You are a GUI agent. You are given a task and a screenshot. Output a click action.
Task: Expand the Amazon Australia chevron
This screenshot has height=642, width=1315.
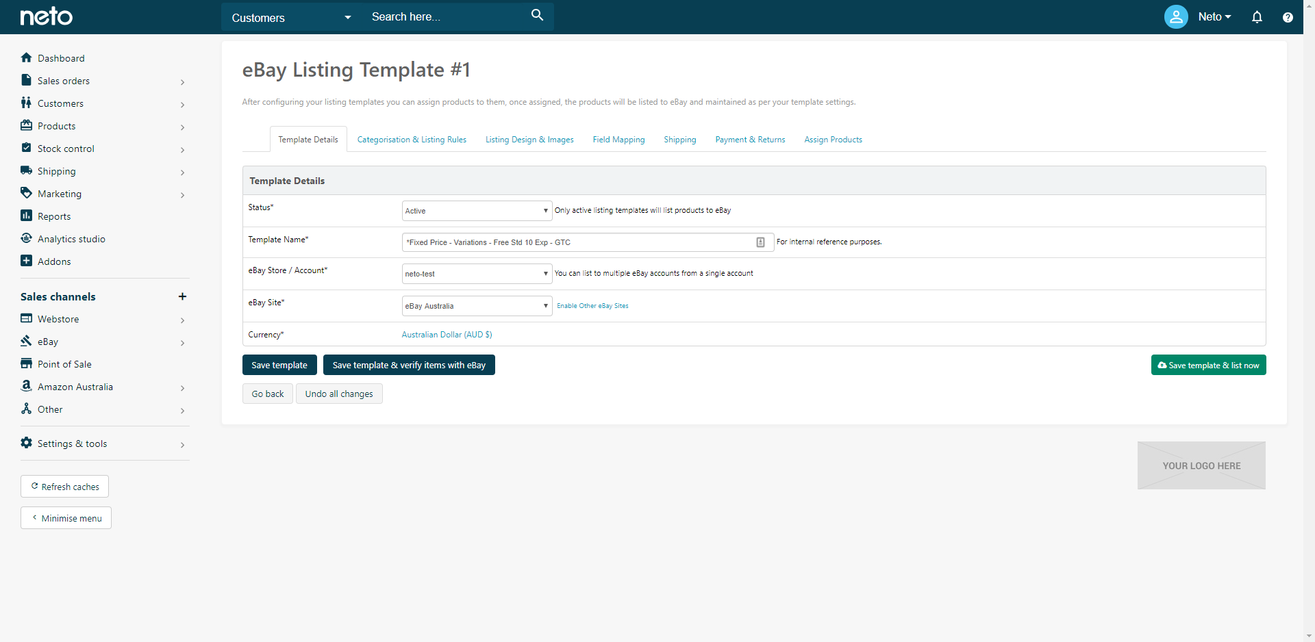182,388
